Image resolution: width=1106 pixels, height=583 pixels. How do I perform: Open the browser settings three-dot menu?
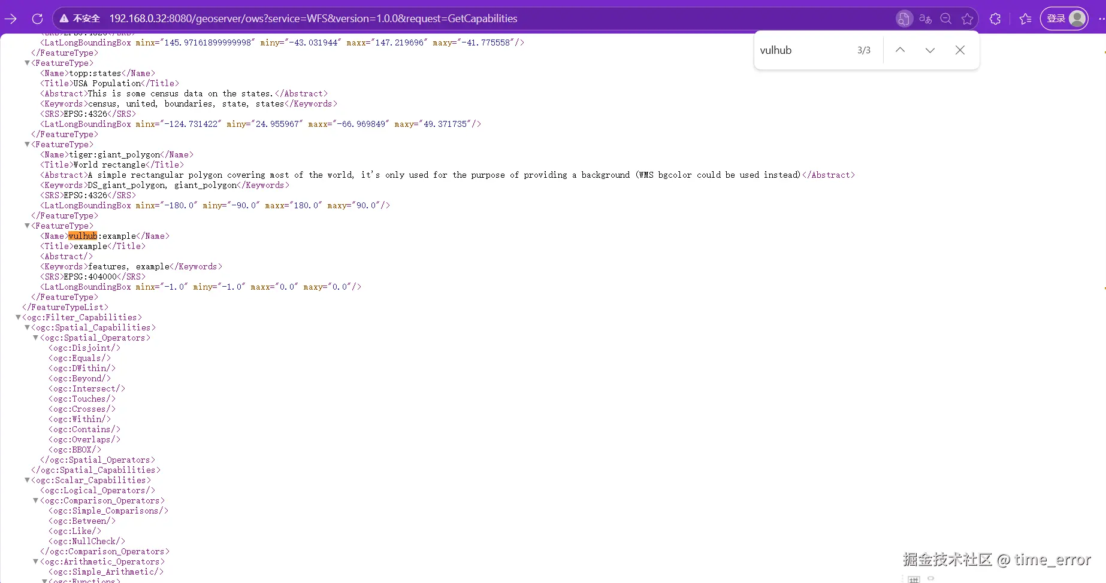[1101, 19]
